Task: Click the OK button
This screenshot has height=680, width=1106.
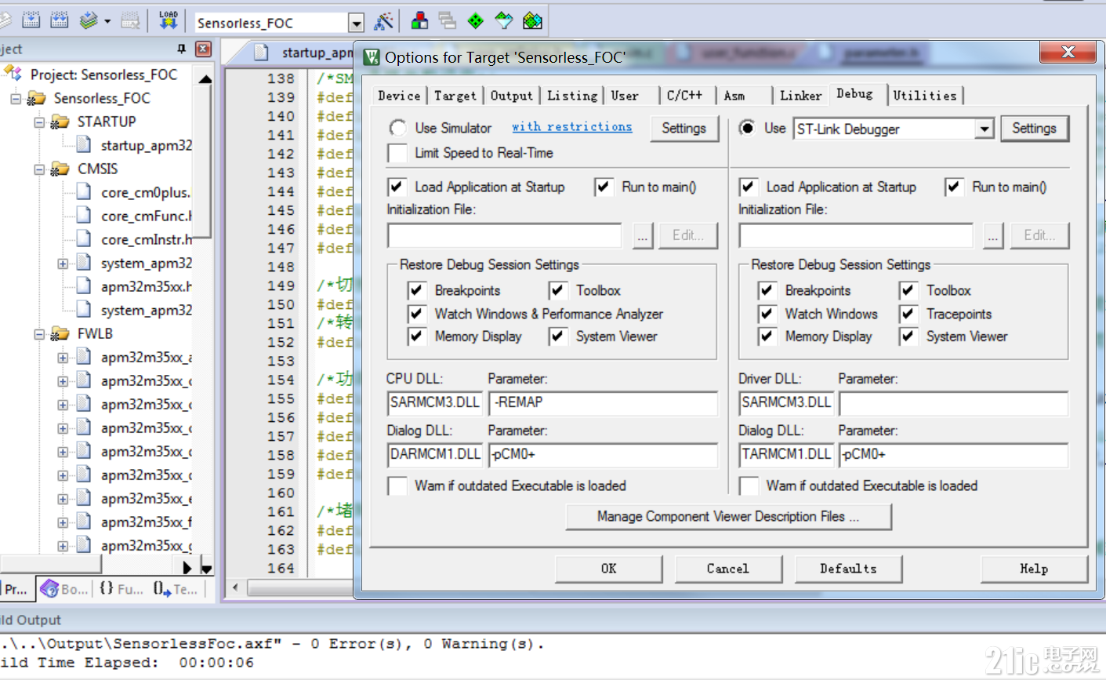Action: pos(609,569)
